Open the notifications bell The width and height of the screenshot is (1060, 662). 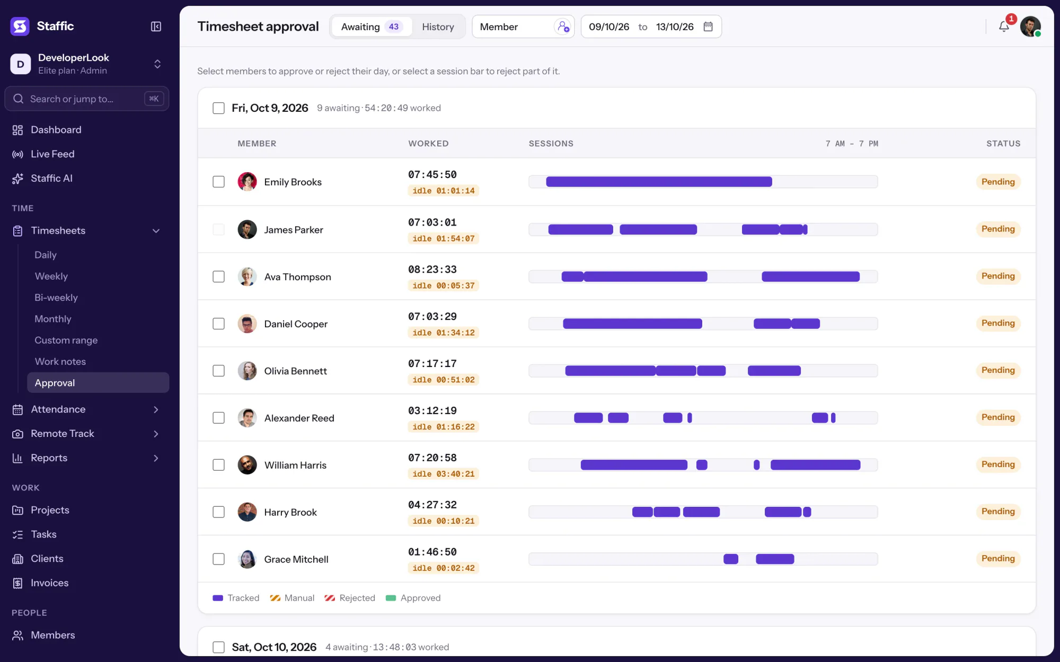coord(1004,26)
